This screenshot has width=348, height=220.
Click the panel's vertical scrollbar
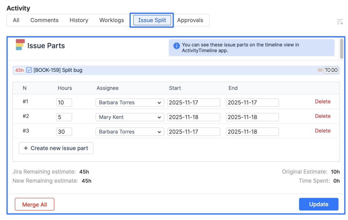click(341, 49)
